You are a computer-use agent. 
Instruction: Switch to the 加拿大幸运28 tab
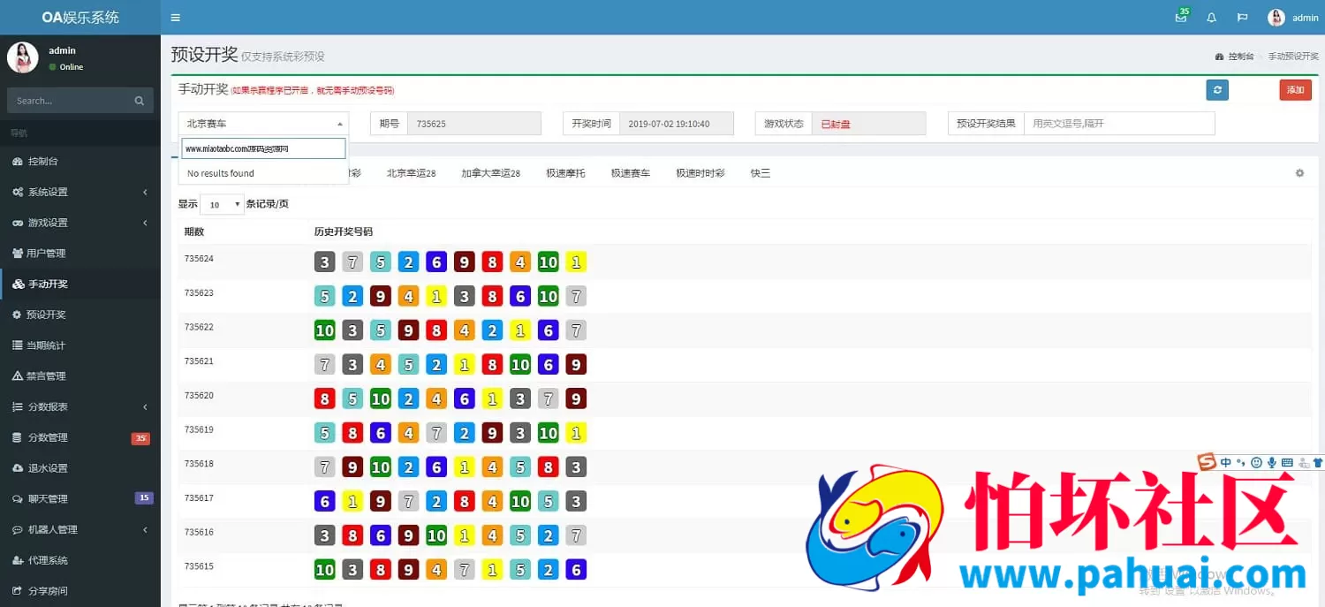point(490,173)
